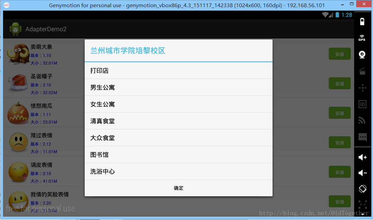Click 安装 button for 卖萌大象
This screenshot has height=220, width=373.
tap(339, 54)
